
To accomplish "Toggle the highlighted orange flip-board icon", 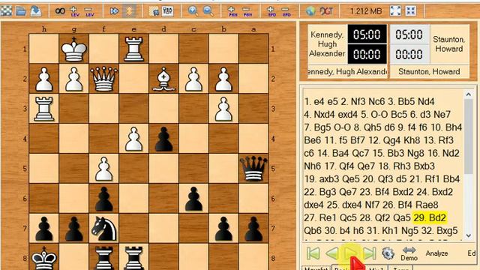I will click(129, 11).
